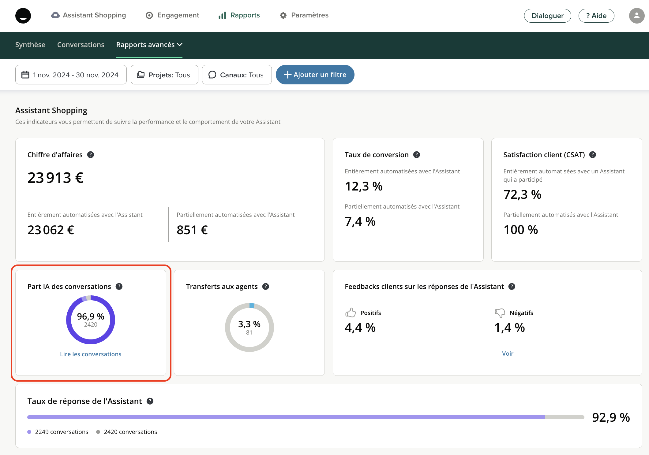Click help icon beside Part IA des conversations
The width and height of the screenshot is (649, 455).
[119, 287]
